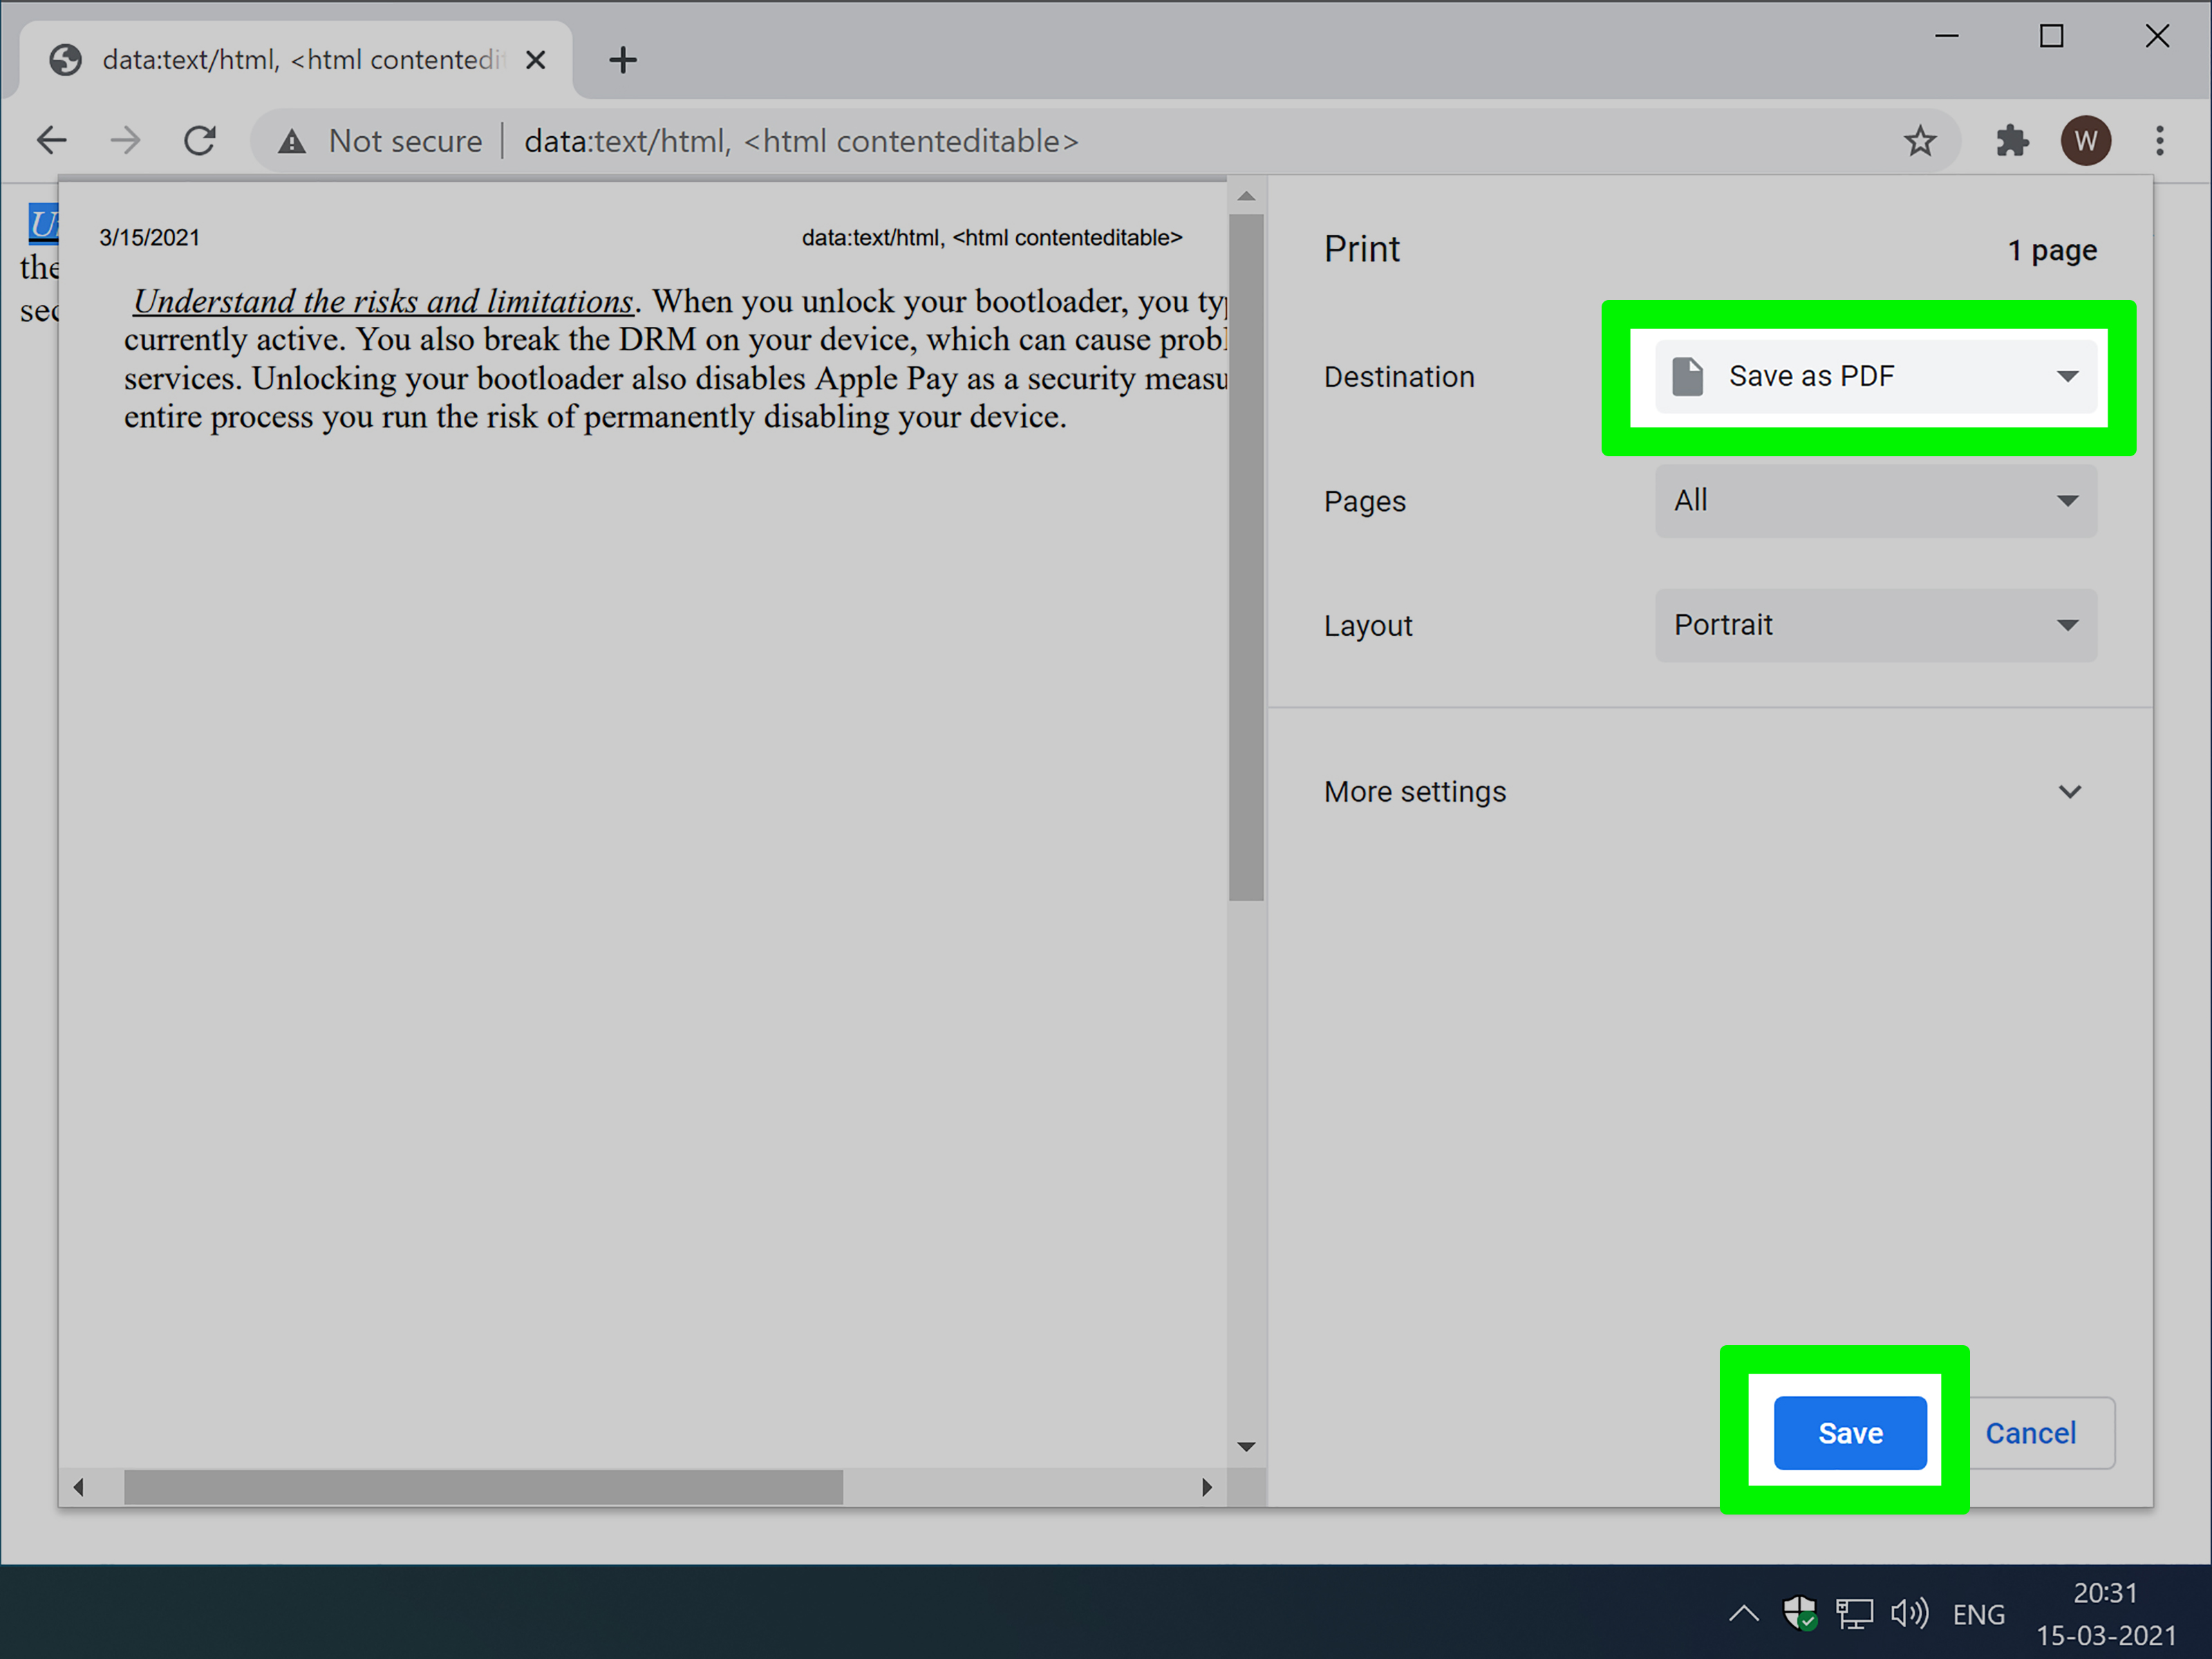Open the Extensions puzzle icon
2212x1659 pixels.
2011,141
